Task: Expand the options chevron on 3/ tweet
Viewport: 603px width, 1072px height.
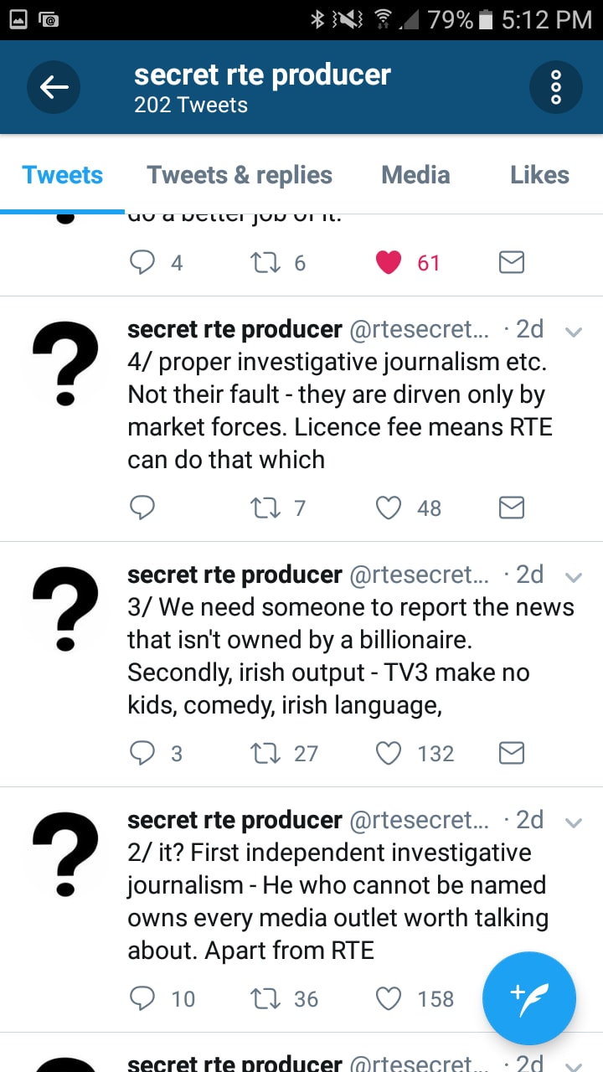Action: point(574,577)
